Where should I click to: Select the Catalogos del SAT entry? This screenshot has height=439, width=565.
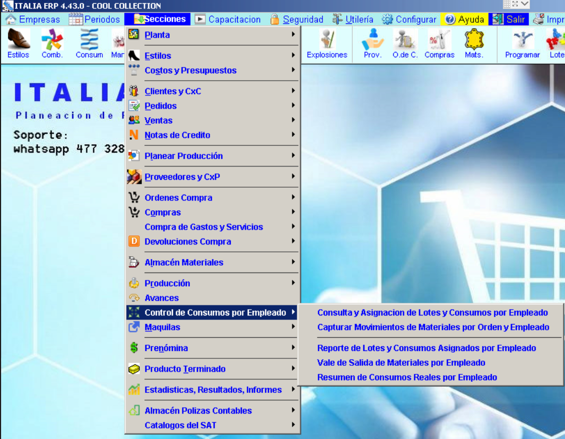(x=212, y=425)
